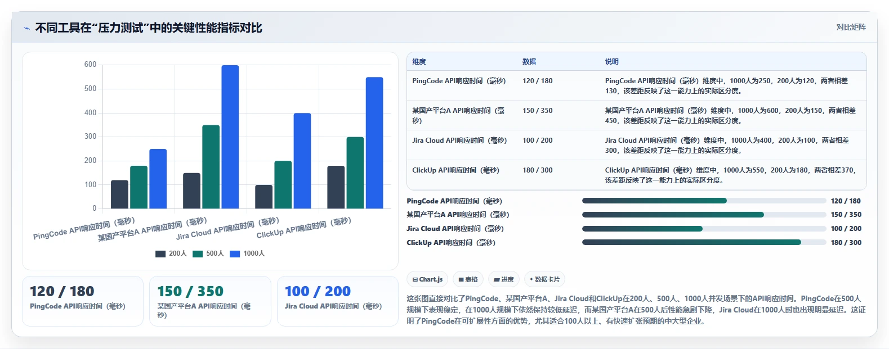The width and height of the screenshot is (889, 349).
Task: Select the 表格 tag chip
Action: point(468,279)
